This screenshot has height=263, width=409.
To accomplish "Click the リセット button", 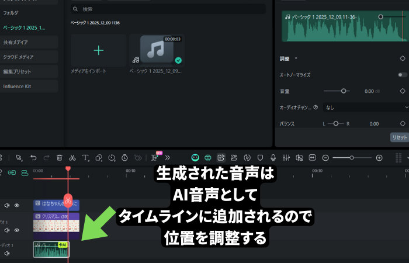I will [400, 137].
